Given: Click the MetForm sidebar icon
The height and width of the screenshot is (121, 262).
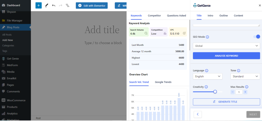Looking at the screenshot, I should pos(4,65).
